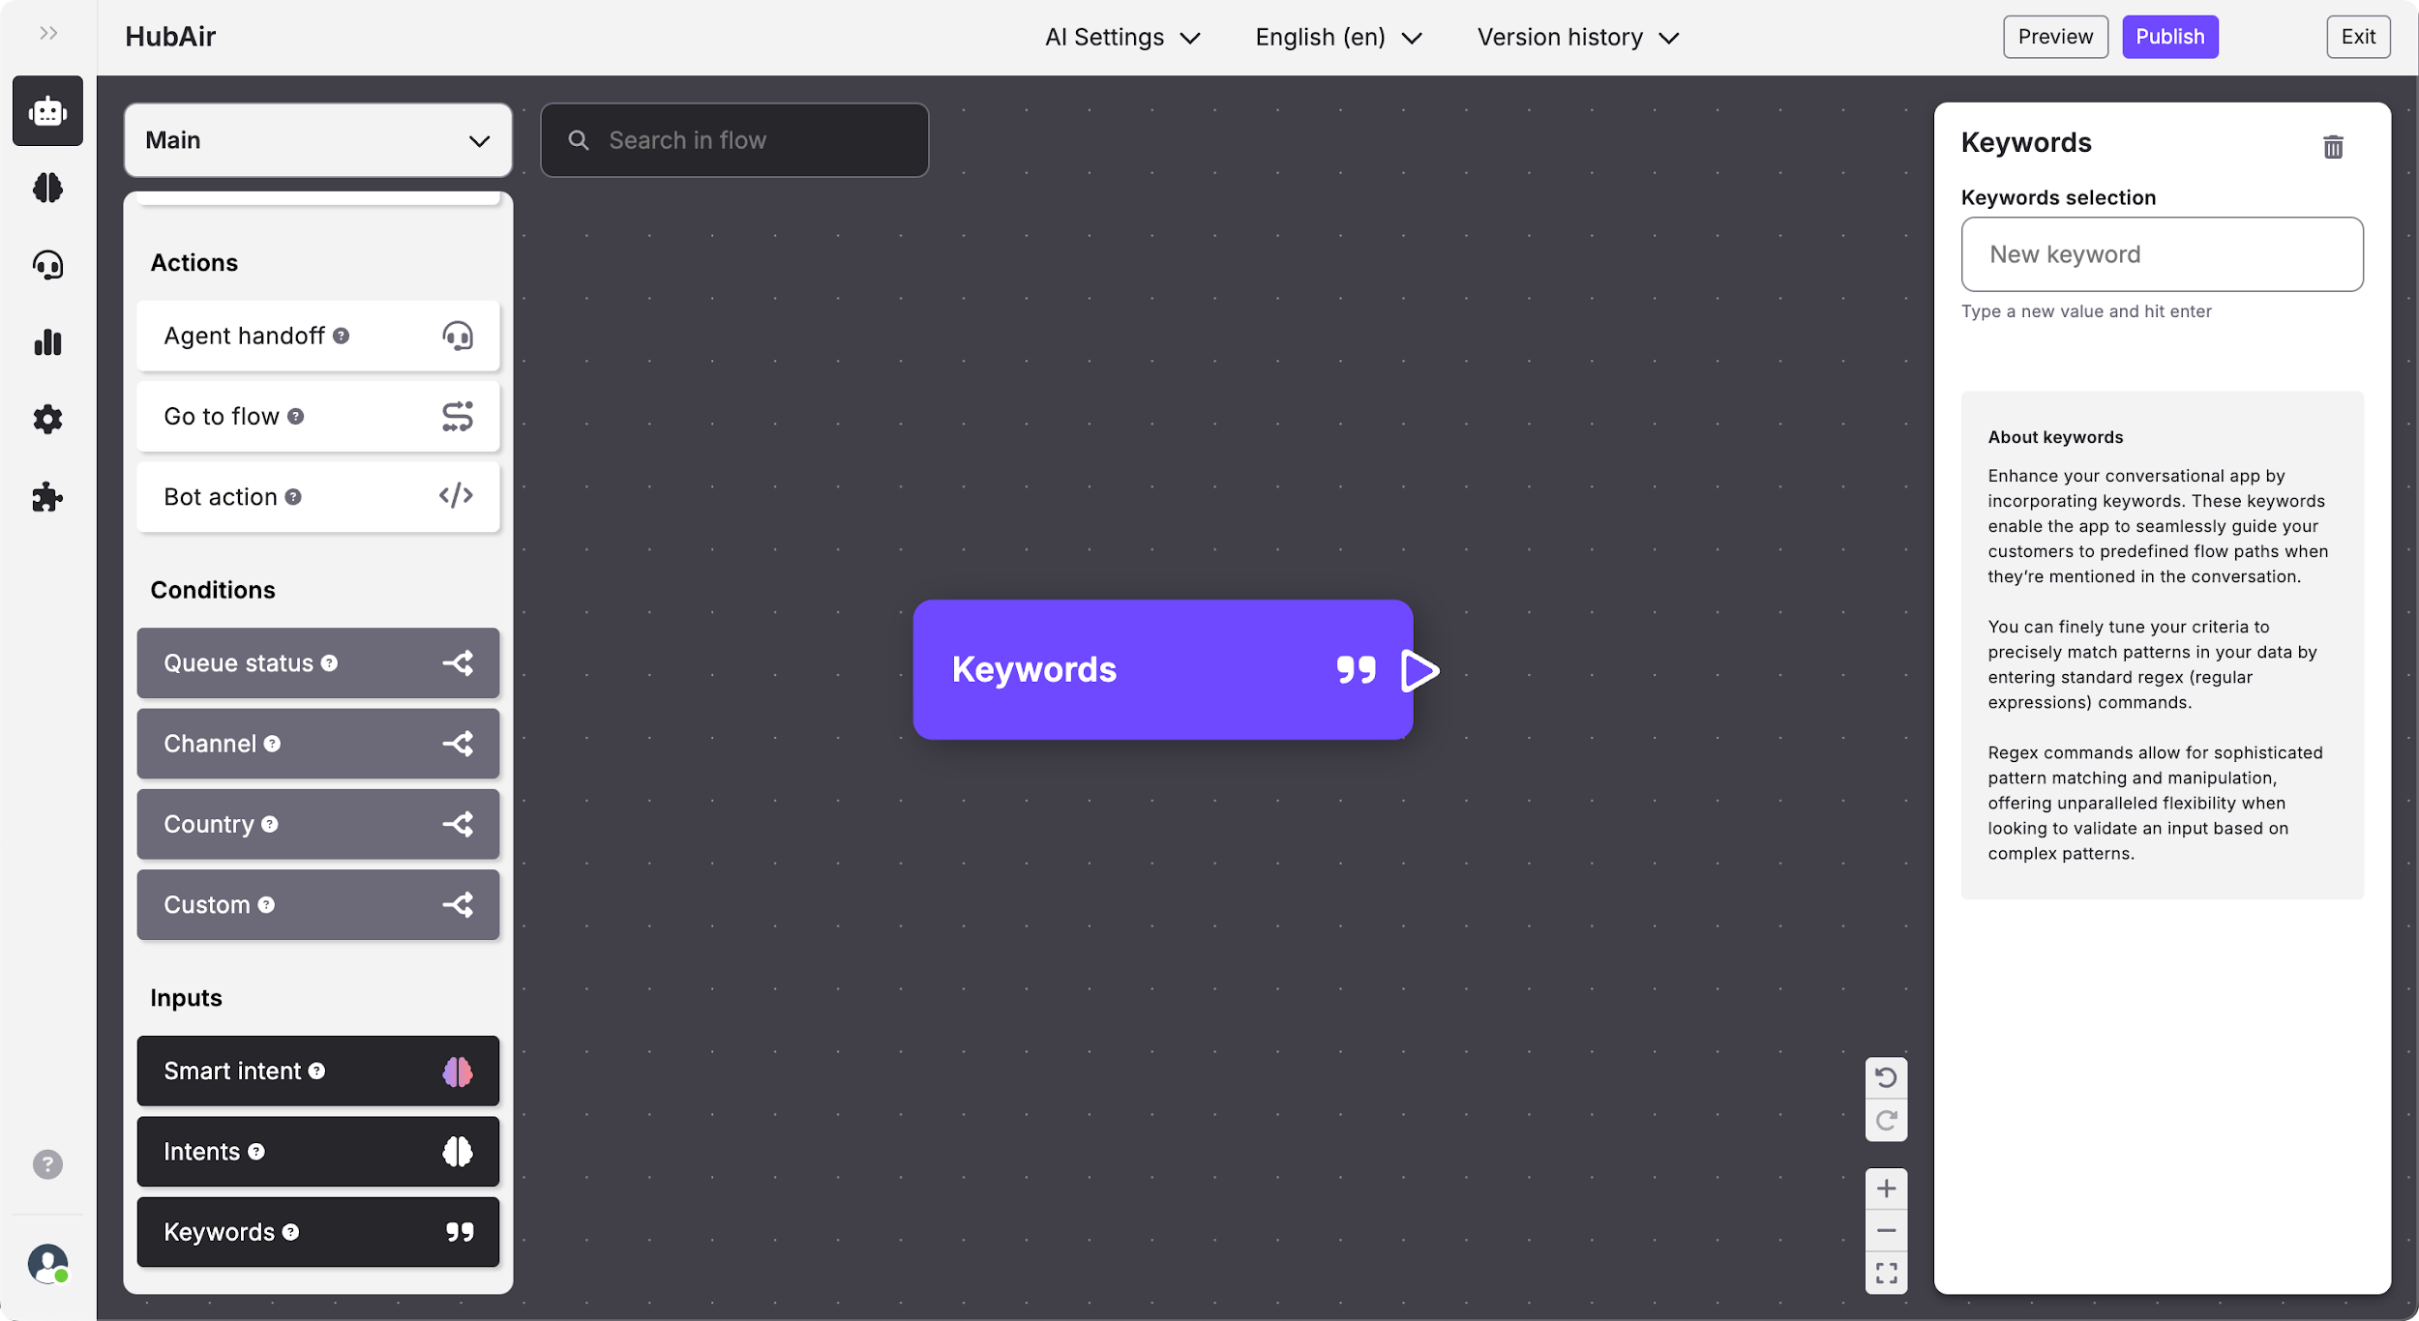Click the Preview button

coord(2055,37)
